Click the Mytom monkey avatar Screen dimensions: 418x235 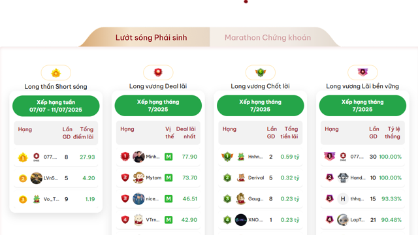click(x=138, y=178)
